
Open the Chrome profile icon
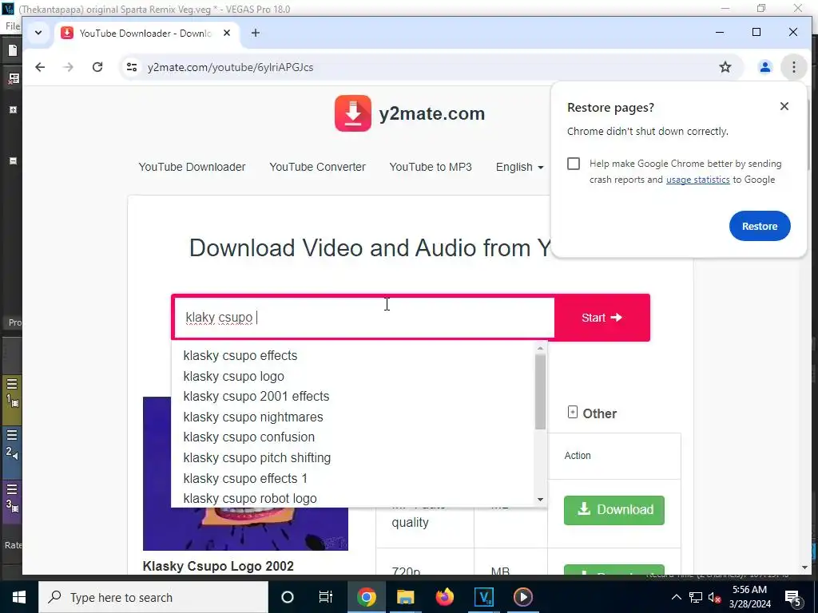pyautogui.click(x=764, y=67)
